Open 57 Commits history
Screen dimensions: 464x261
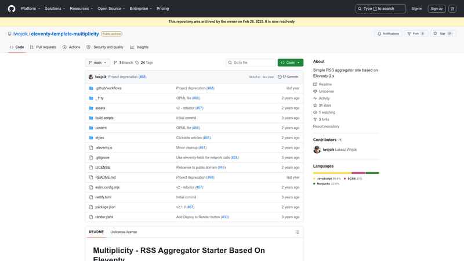pyautogui.click(x=288, y=77)
